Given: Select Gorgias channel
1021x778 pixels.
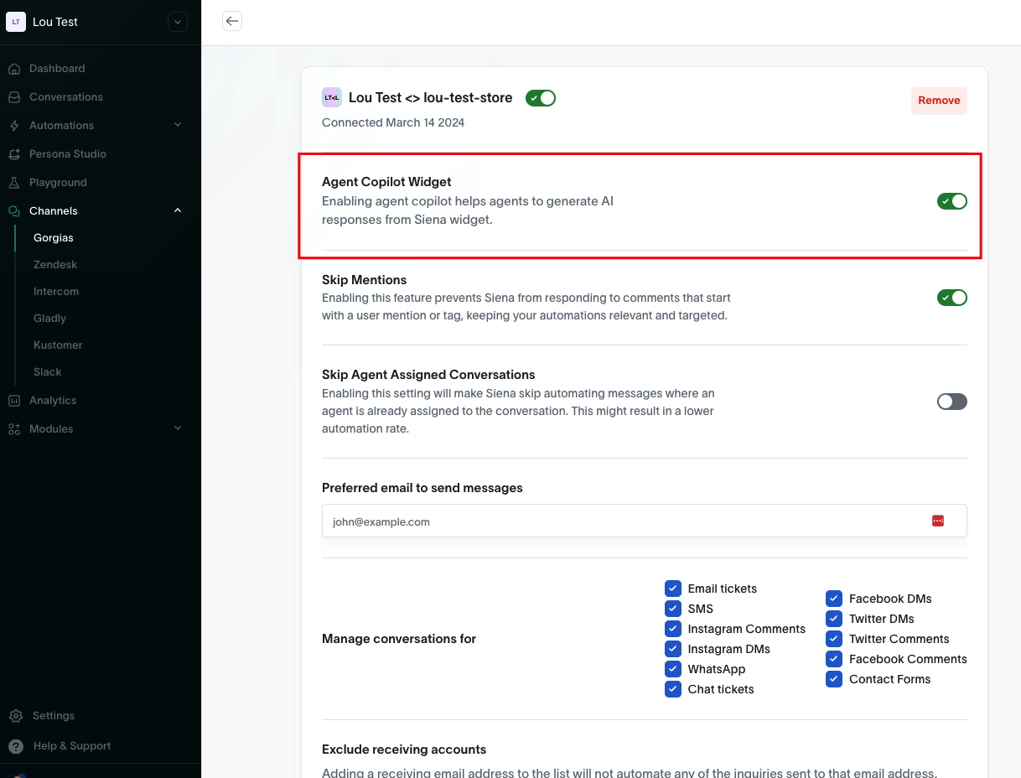Looking at the screenshot, I should (x=54, y=238).
